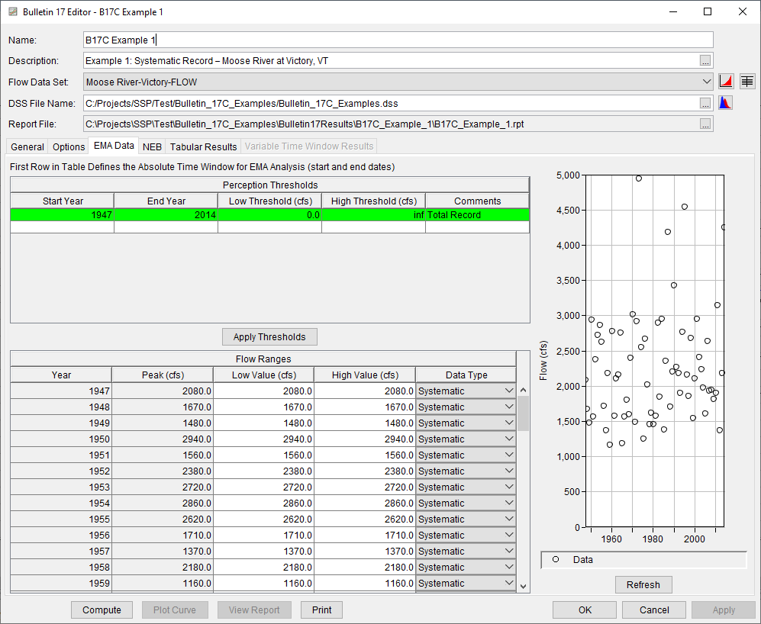The width and height of the screenshot is (761, 624).
Task: Browse for DSS file using ellipsis button
Action: click(705, 103)
